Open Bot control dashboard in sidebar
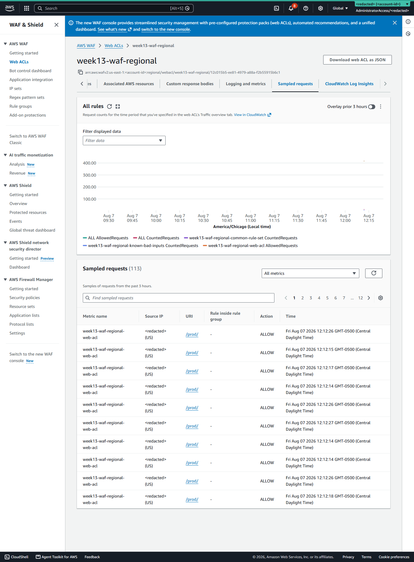The height and width of the screenshot is (562, 414). point(30,71)
